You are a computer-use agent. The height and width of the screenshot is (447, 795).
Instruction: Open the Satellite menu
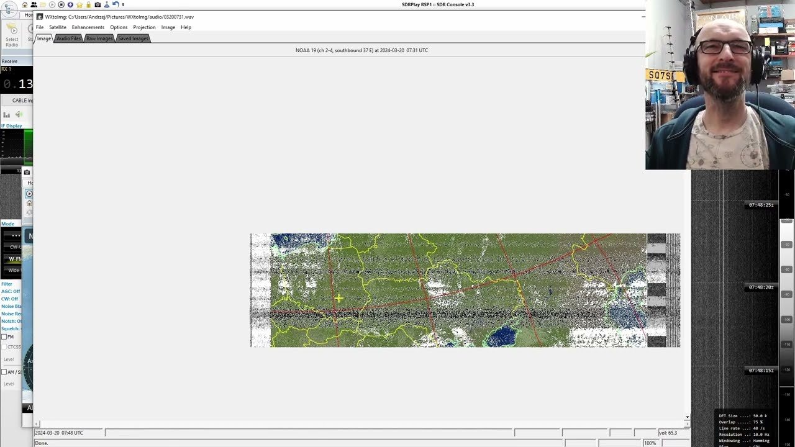58,27
